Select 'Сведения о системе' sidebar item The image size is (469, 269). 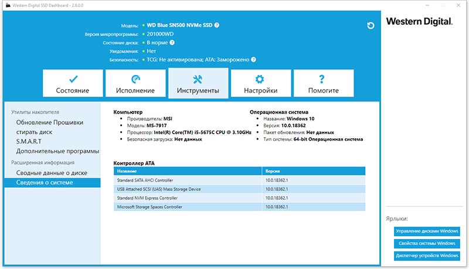pyautogui.click(x=52, y=183)
